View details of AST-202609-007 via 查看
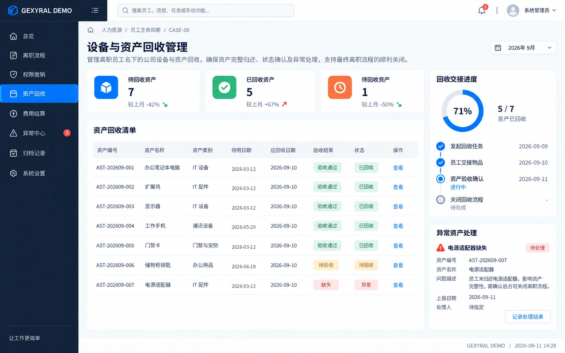Viewport: 565px width, 353px height. click(398, 285)
